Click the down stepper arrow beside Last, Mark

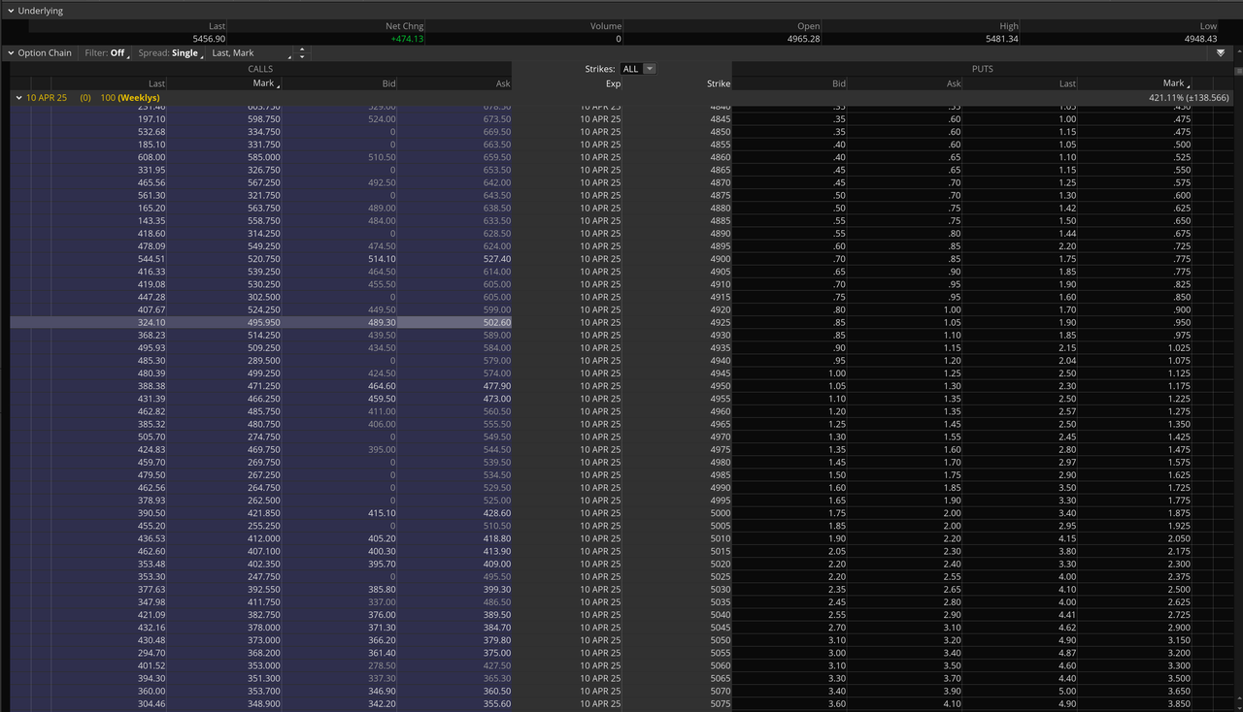point(301,56)
